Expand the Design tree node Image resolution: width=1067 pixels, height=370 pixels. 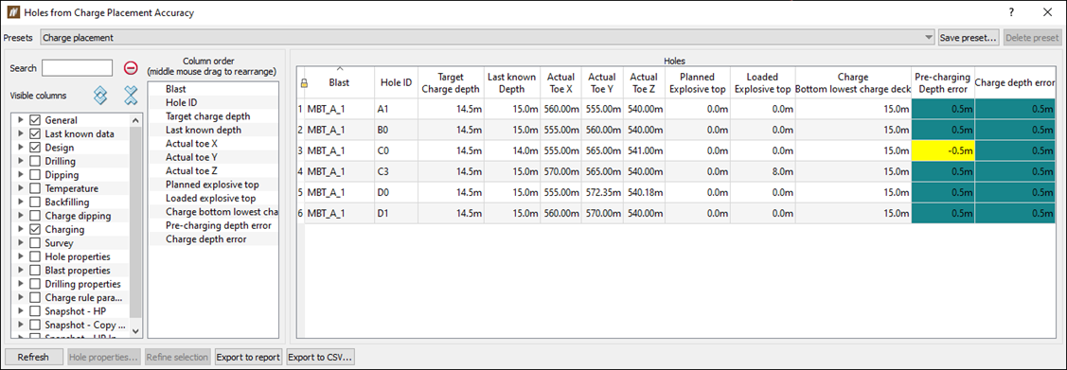click(x=21, y=148)
